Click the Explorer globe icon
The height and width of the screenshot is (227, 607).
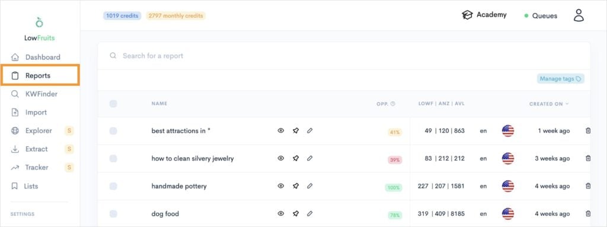tap(15, 131)
